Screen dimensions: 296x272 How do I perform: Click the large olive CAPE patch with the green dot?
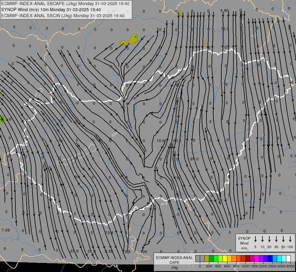pos(133,39)
